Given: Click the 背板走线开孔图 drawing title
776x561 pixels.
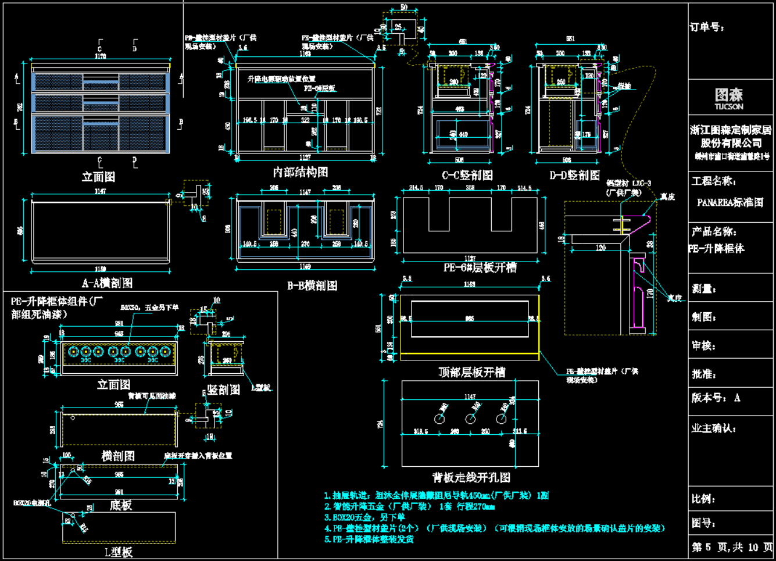Looking at the screenshot, I should (471, 477).
